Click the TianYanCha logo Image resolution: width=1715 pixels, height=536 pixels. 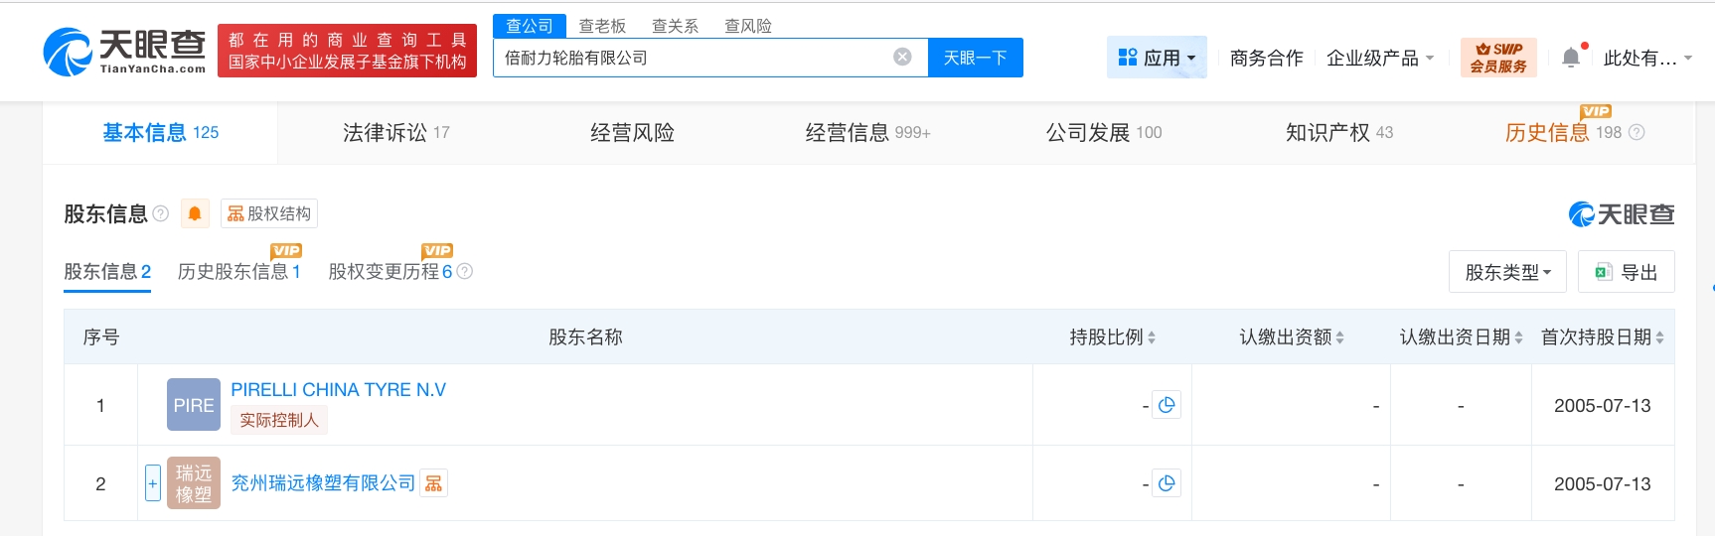(x=125, y=52)
